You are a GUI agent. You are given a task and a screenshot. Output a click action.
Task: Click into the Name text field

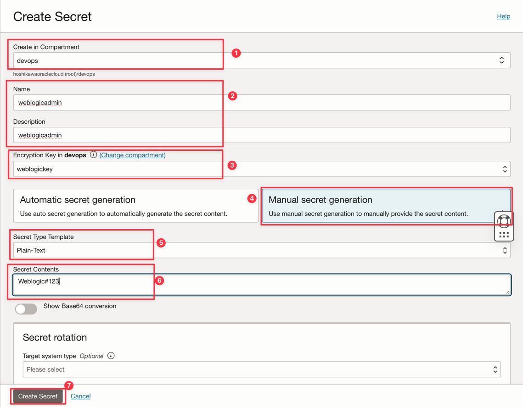pyautogui.click(x=262, y=103)
